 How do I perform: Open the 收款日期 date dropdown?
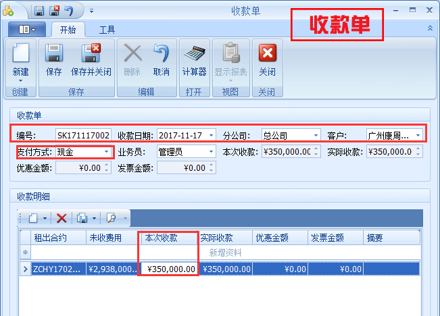tap(211, 135)
